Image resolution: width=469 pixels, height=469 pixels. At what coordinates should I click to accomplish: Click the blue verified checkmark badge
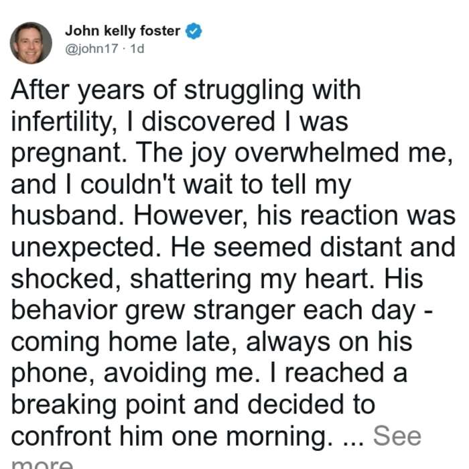(194, 31)
